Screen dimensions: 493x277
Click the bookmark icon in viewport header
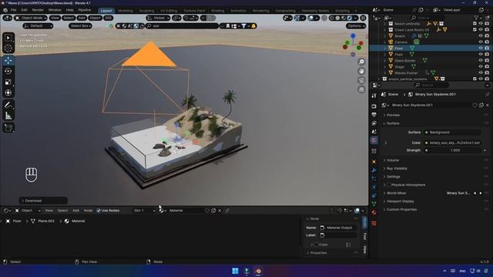click(x=228, y=26)
